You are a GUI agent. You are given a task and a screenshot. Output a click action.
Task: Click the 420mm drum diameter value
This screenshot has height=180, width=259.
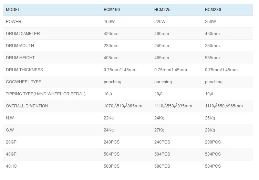tap(111, 34)
